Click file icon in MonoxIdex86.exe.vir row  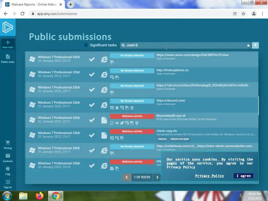point(104,120)
